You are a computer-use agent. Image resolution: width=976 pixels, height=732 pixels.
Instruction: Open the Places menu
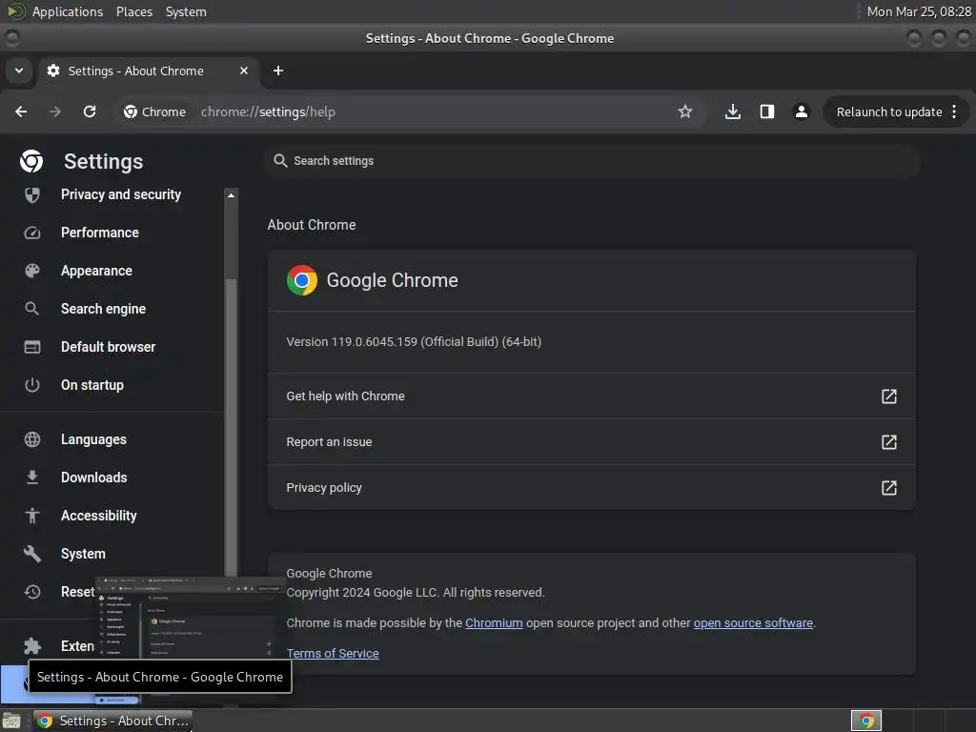click(x=134, y=11)
